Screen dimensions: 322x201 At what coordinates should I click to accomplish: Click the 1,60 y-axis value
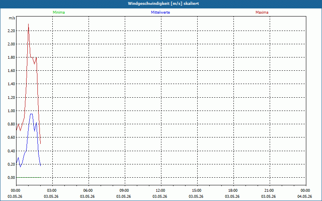12,71
